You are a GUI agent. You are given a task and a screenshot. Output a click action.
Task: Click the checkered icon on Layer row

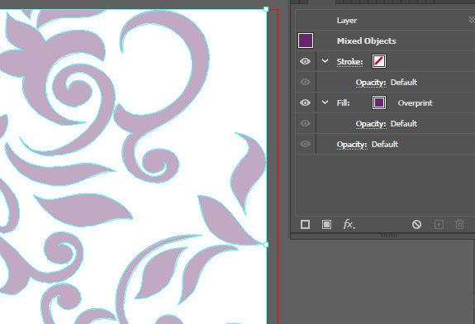click(472, 20)
